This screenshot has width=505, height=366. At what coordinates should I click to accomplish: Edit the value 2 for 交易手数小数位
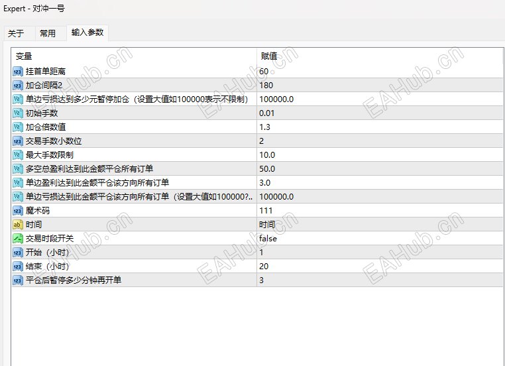(x=380, y=141)
